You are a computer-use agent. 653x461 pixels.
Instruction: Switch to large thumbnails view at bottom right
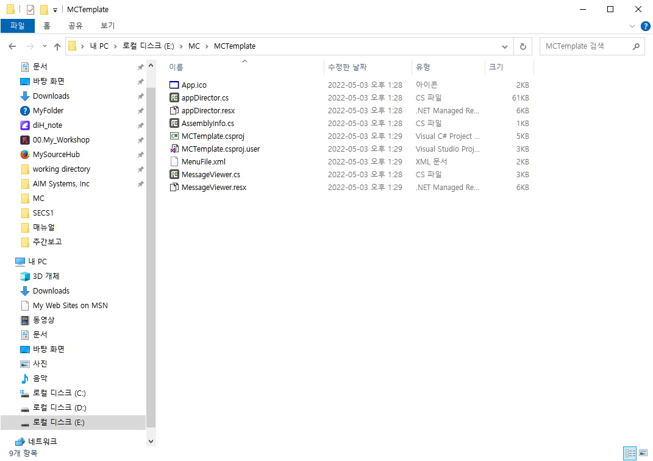[x=643, y=453]
